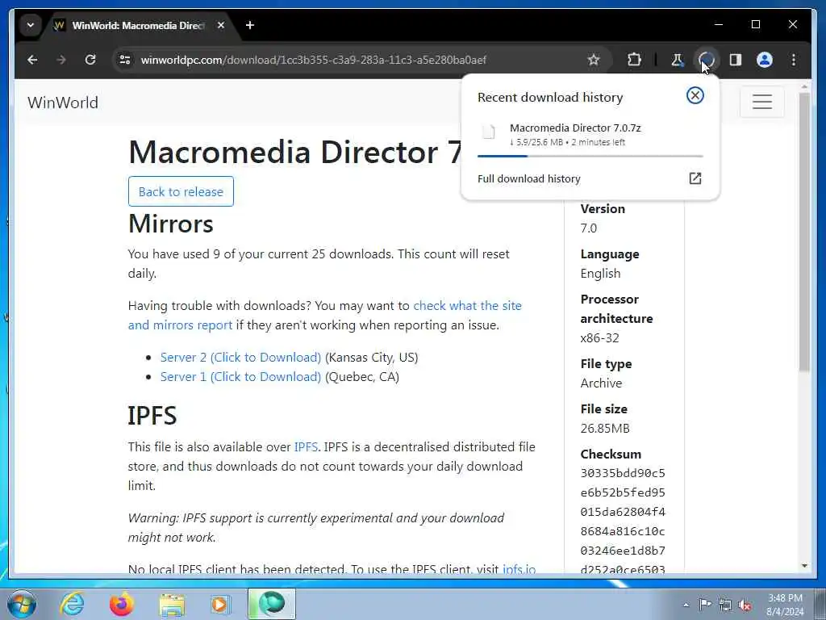This screenshot has height=620, width=826.
Task: Open check what the site and mirrors report link
Action: point(324,316)
